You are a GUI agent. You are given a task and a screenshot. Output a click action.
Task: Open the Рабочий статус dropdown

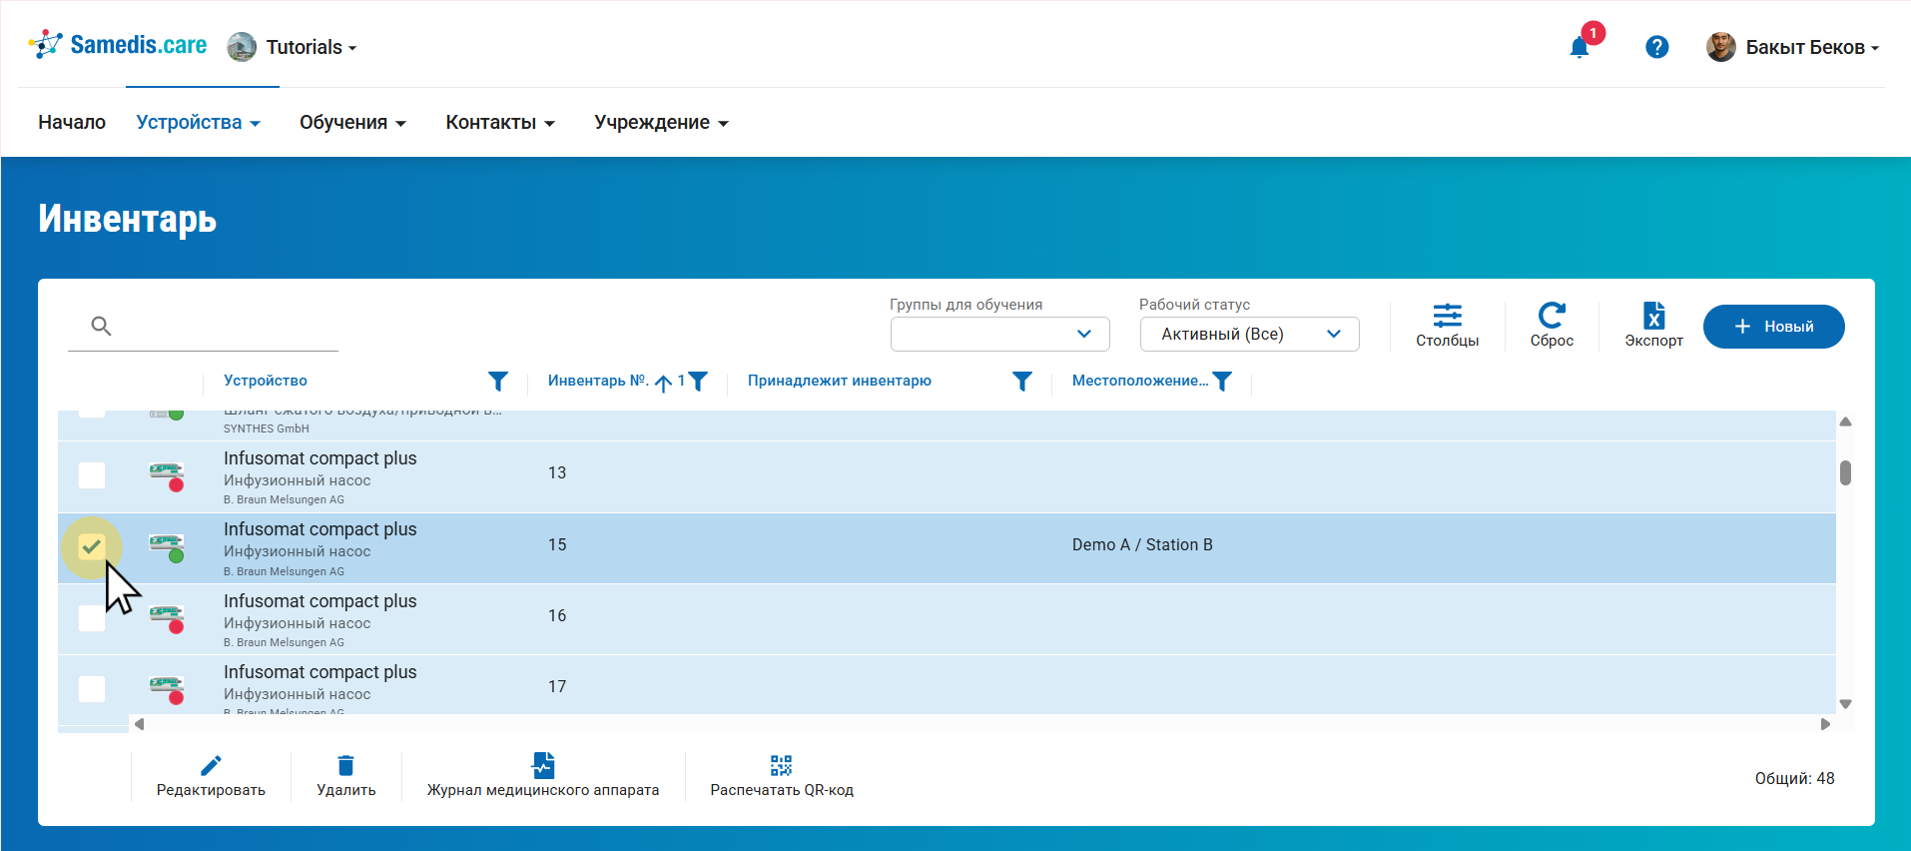point(1249,335)
